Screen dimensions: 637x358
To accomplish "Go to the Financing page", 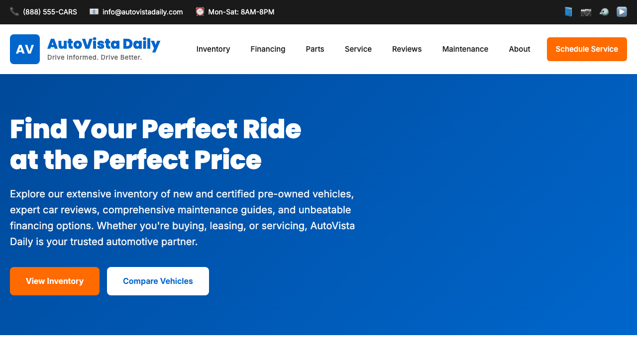I will [x=268, y=49].
